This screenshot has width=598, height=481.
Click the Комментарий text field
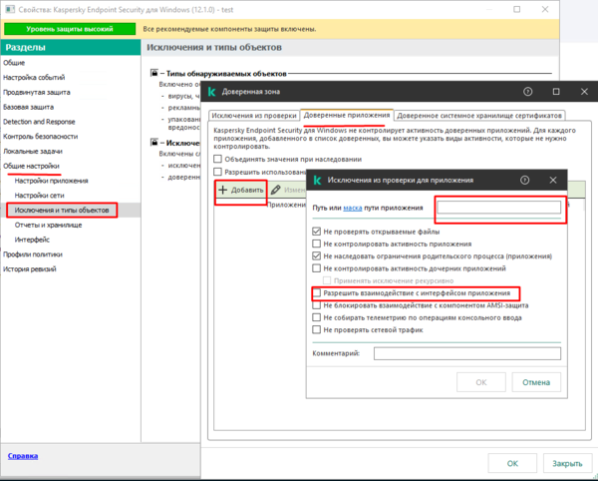point(466,352)
